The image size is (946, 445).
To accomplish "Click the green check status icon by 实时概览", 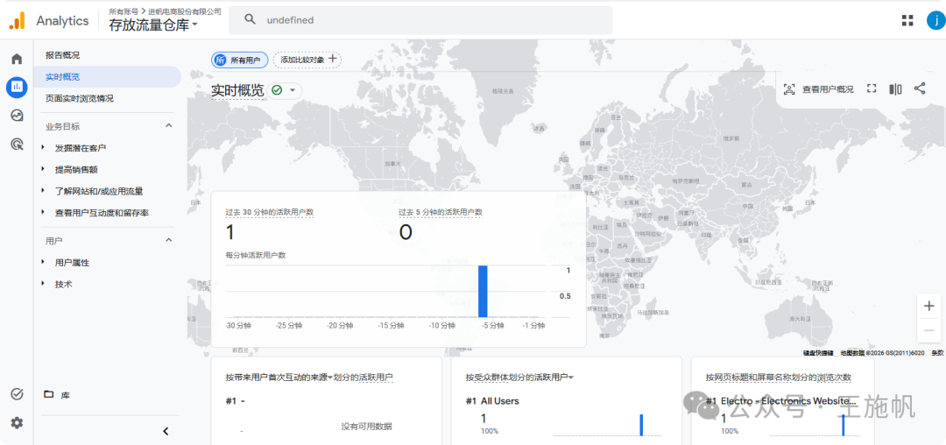I will pyautogui.click(x=277, y=90).
